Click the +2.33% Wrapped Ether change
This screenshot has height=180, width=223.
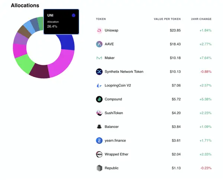[x=206, y=154]
